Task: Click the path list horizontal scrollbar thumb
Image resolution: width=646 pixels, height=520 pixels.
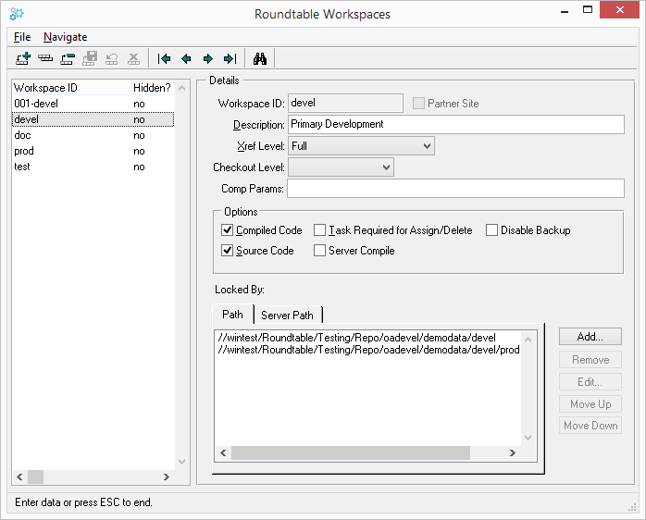Action: pos(351,452)
